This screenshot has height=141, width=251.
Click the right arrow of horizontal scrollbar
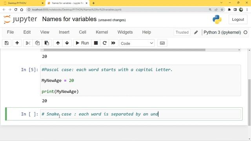[x=239, y=50]
